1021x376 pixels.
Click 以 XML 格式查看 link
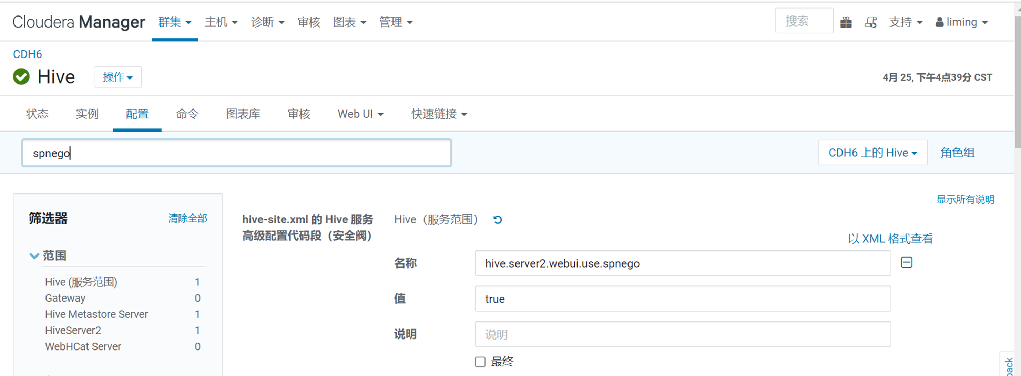pyautogui.click(x=890, y=239)
